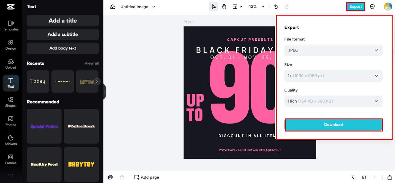
Task: Open the 42% zoom level dropdown
Action: tap(256, 6)
